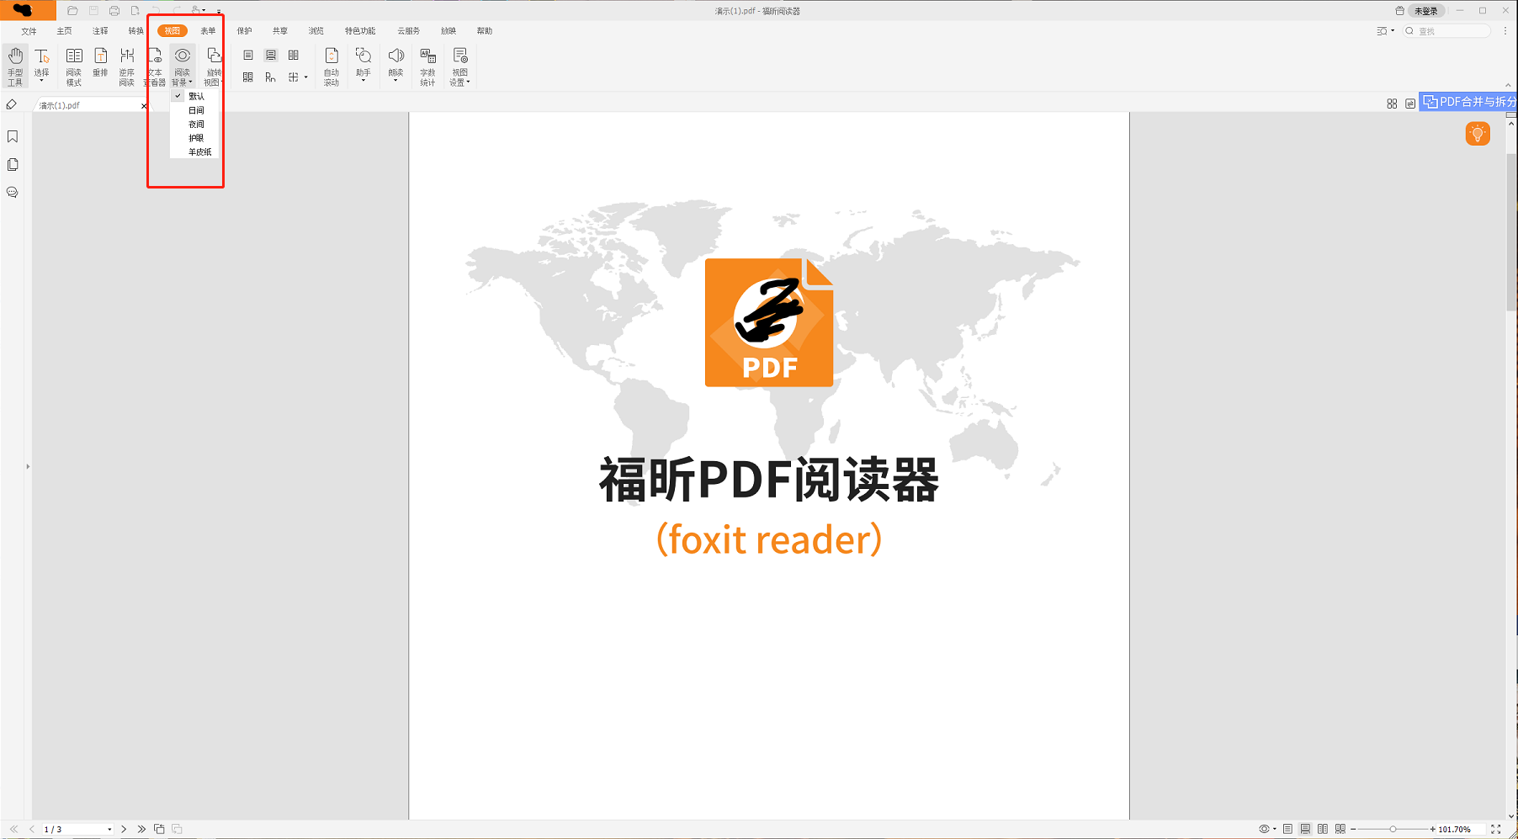Click the save icon in quick toolbar
Screen dimensions: 1518x839
(93, 11)
